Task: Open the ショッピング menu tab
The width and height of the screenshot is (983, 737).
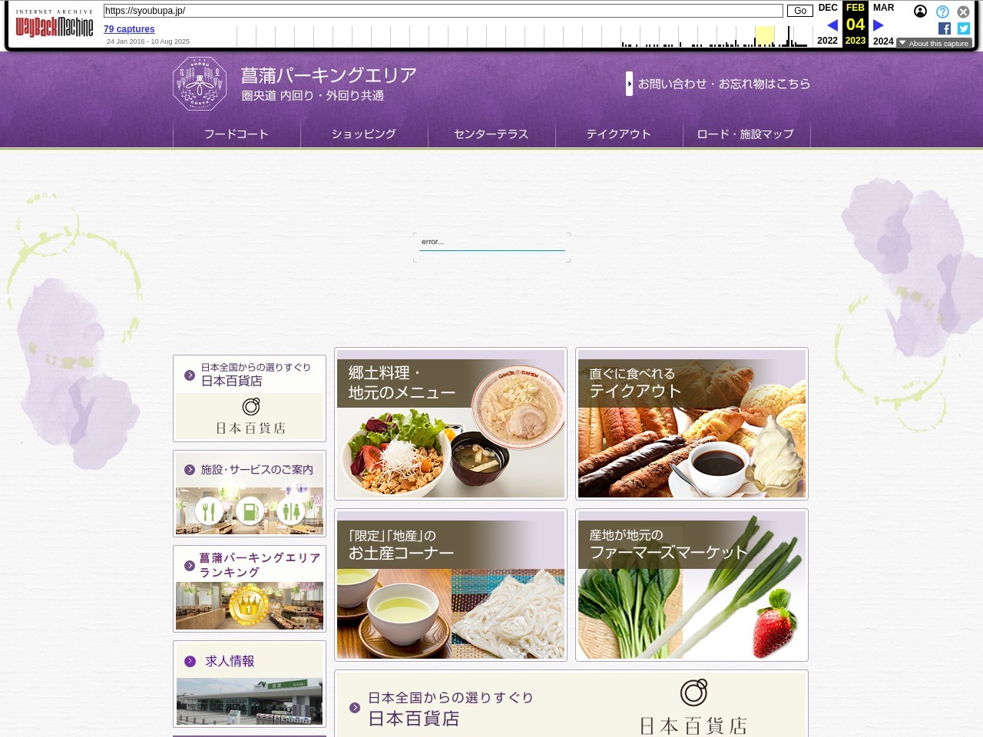Action: point(364,134)
